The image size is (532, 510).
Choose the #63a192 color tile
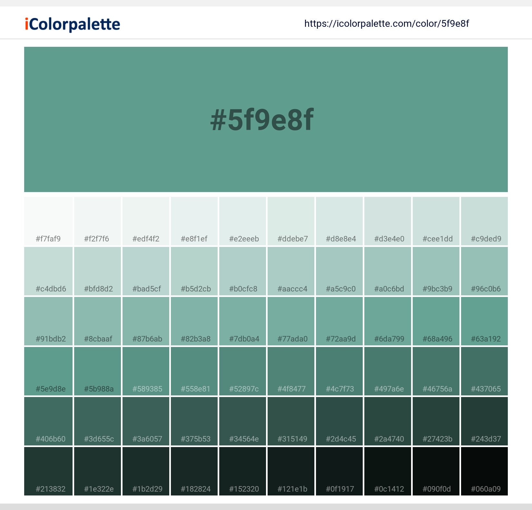point(484,321)
